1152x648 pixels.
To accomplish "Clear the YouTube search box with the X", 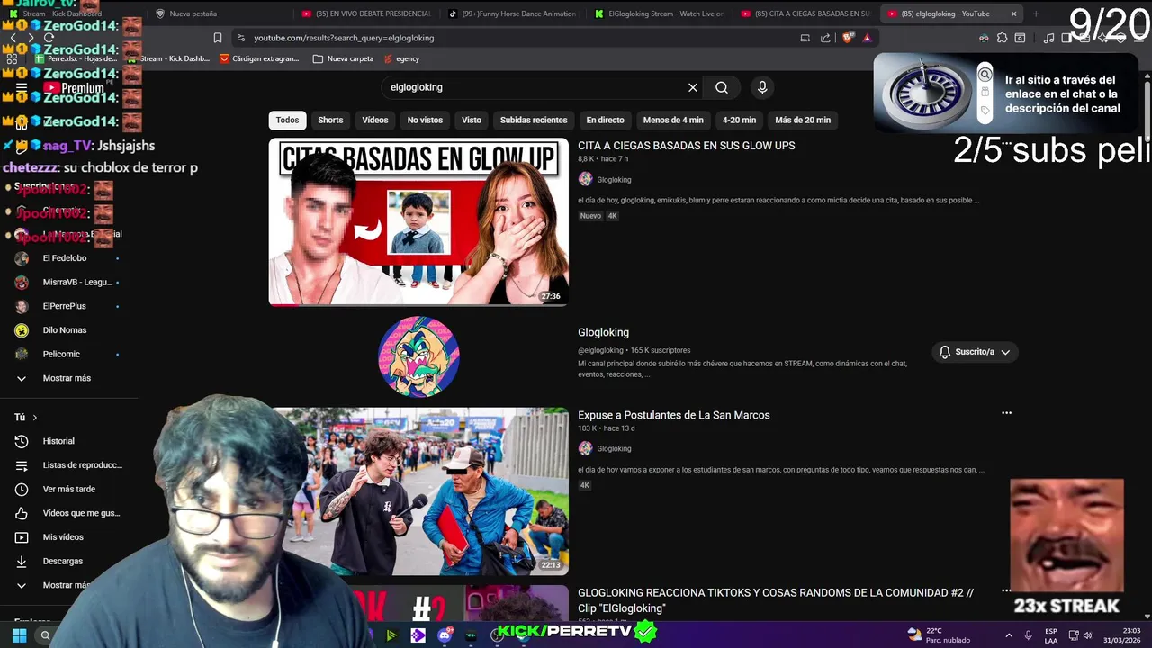I will [693, 87].
